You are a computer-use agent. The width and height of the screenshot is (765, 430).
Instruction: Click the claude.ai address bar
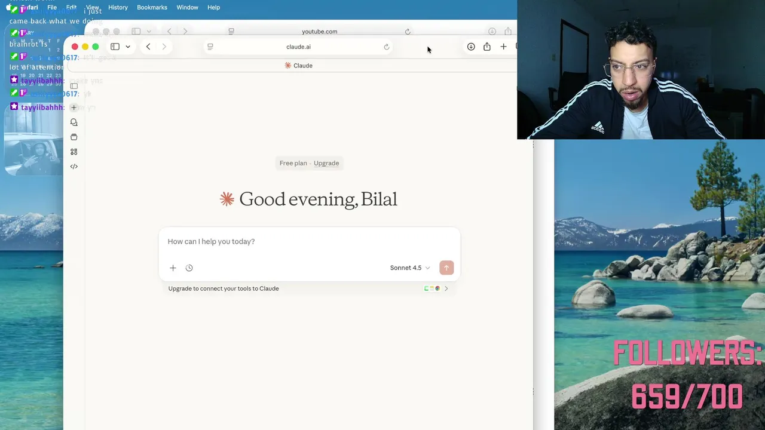coord(298,47)
